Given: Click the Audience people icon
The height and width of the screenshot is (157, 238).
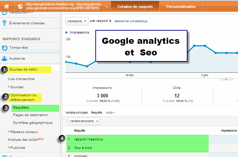Looking at the screenshot, I should click(x=4, y=59).
